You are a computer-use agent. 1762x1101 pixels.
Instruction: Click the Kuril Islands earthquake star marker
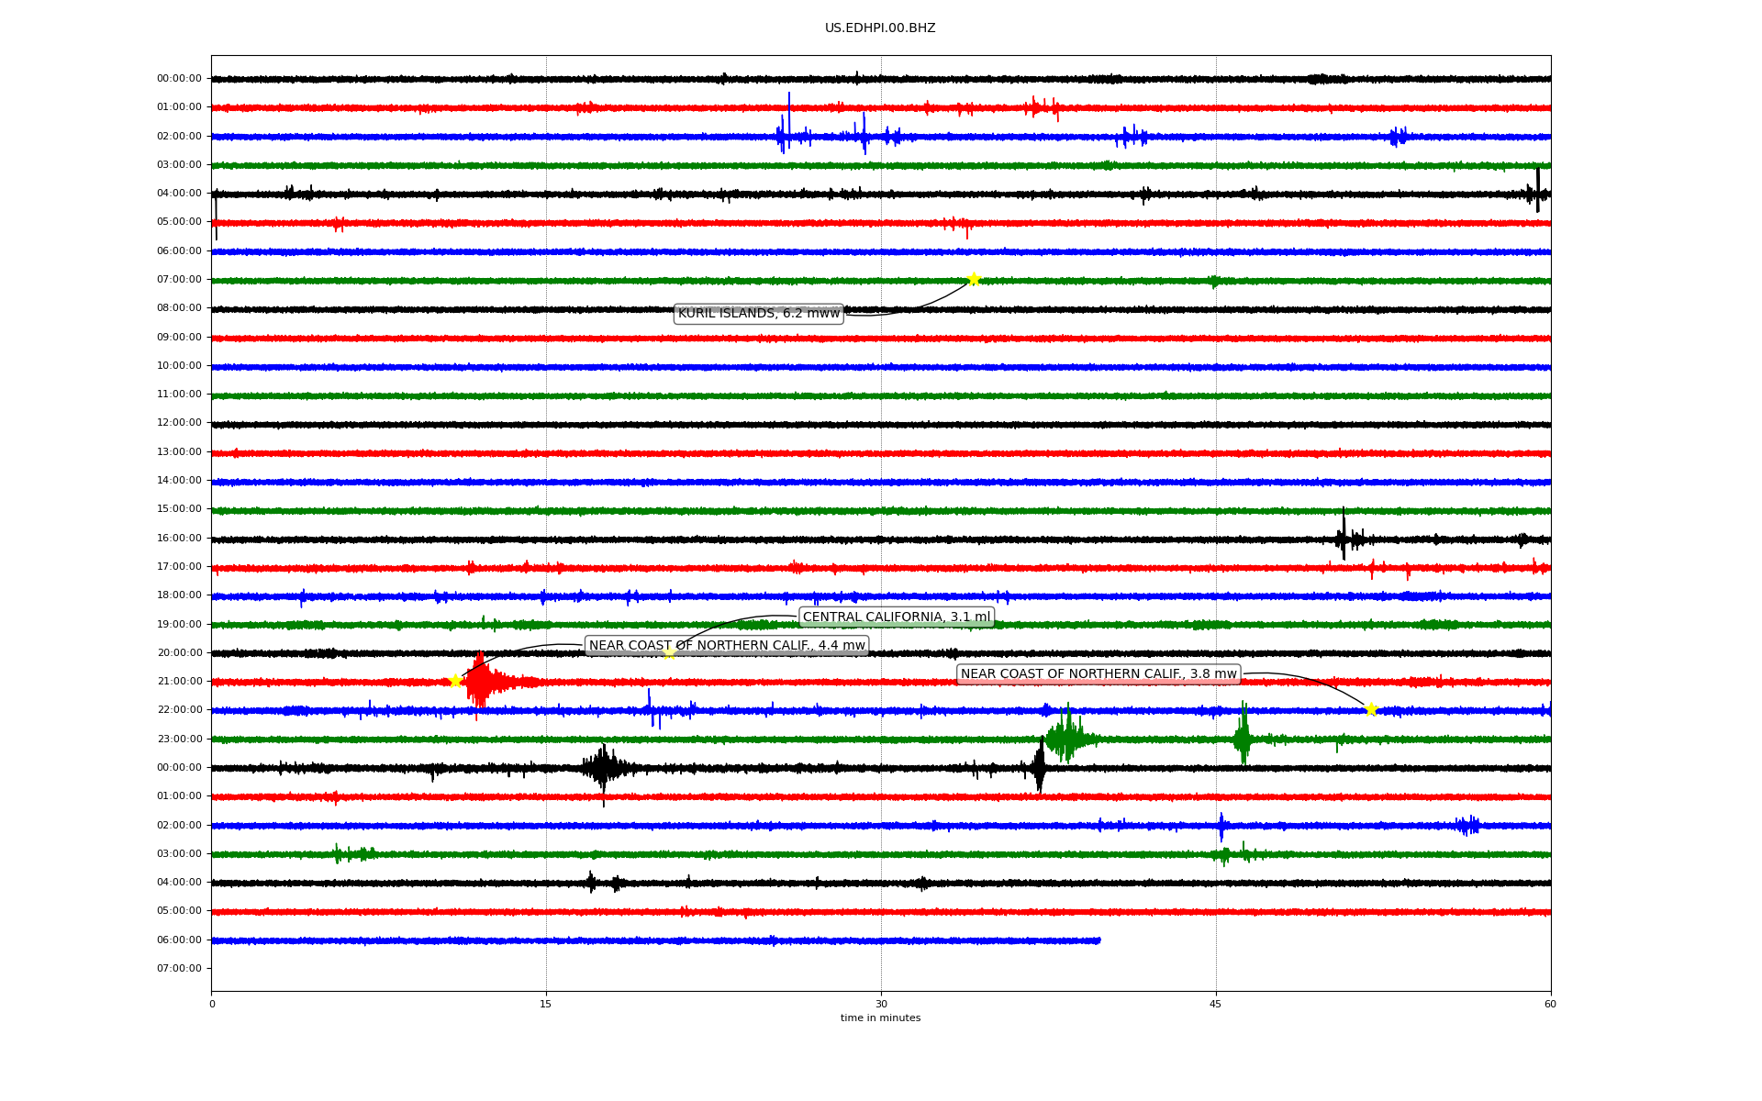974,279
